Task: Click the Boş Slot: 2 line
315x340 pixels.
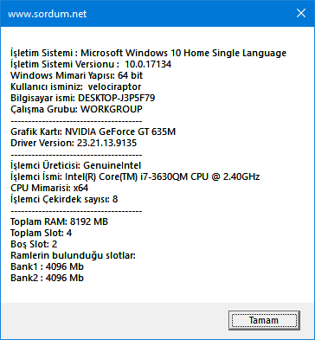Action: [34, 244]
